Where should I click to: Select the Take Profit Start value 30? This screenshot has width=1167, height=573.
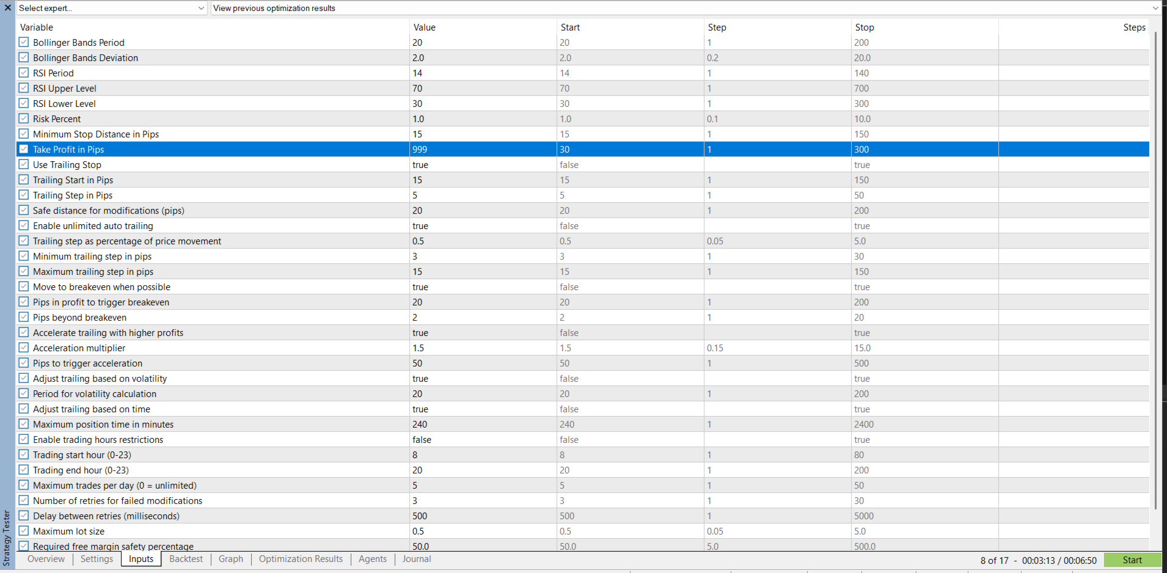point(631,149)
